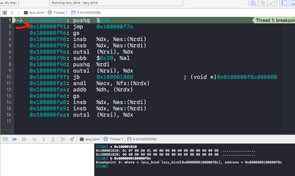This screenshot has width=295, height=176.
Task: Step out of the current function
Action: (x=53, y=139)
